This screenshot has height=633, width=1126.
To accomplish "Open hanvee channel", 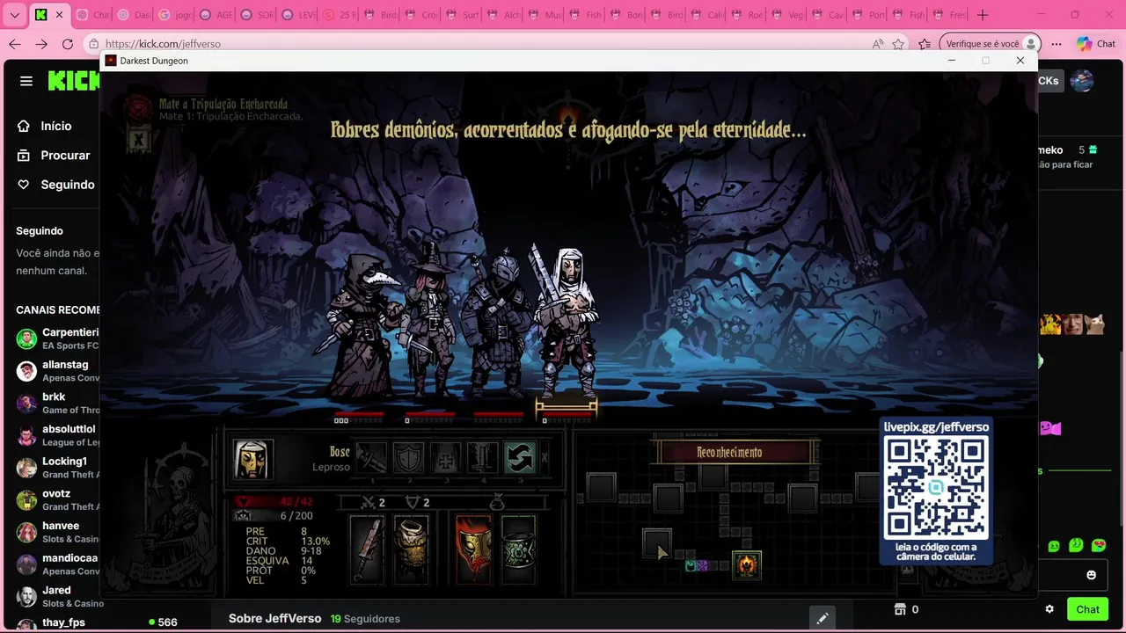I will (x=57, y=532).
